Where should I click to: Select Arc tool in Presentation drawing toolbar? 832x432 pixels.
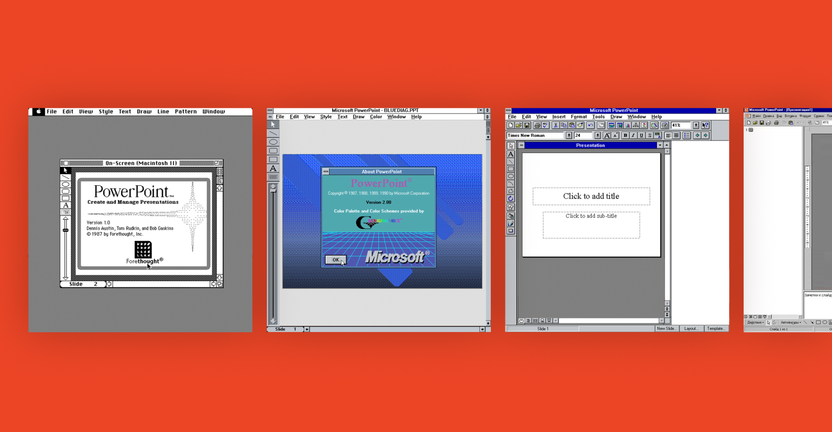tap(511, 184)
